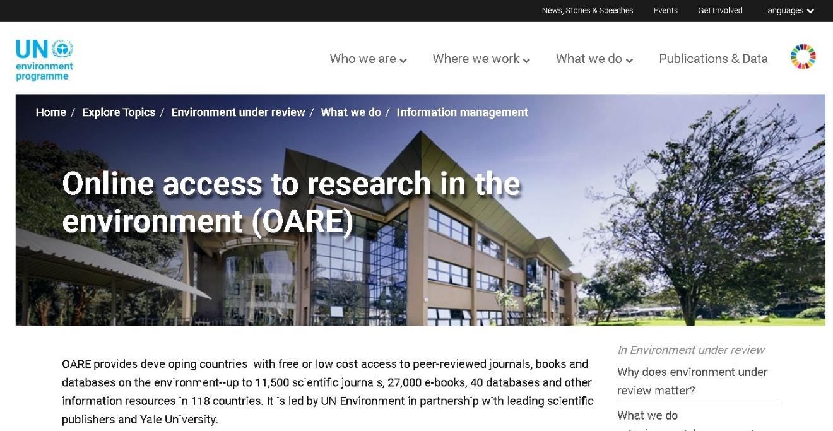Click the OARE page title heading

(291, 202)
